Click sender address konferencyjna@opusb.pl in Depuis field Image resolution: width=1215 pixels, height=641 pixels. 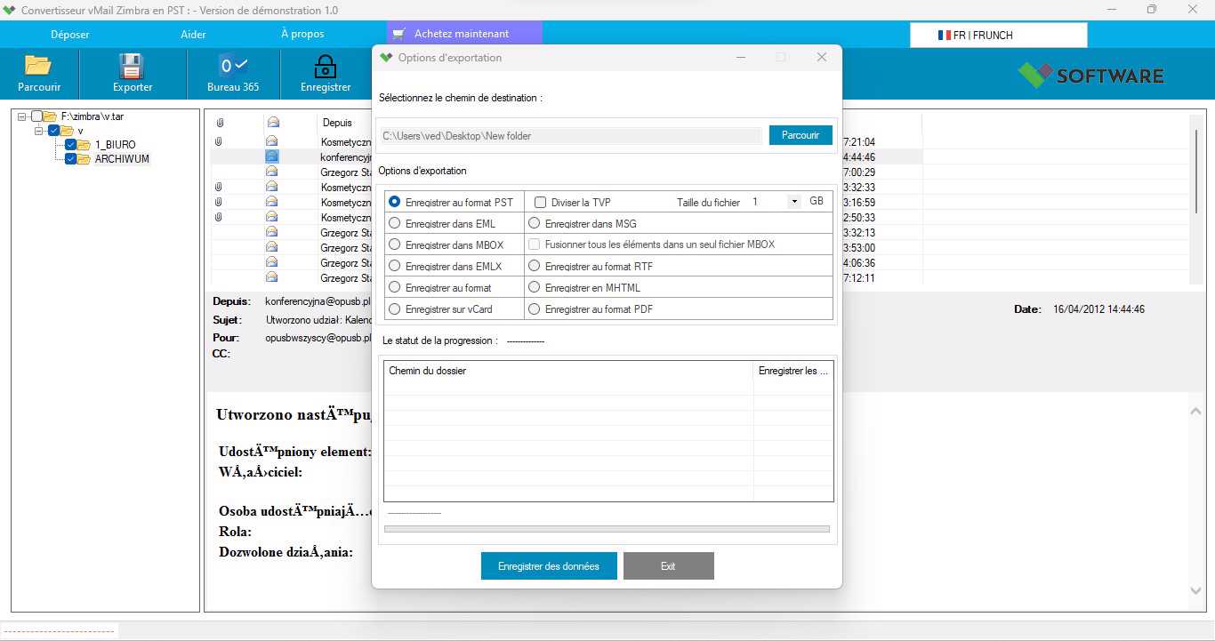point(318,301)
